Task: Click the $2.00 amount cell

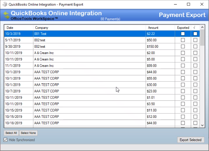Action: click(x=160, y=53)
